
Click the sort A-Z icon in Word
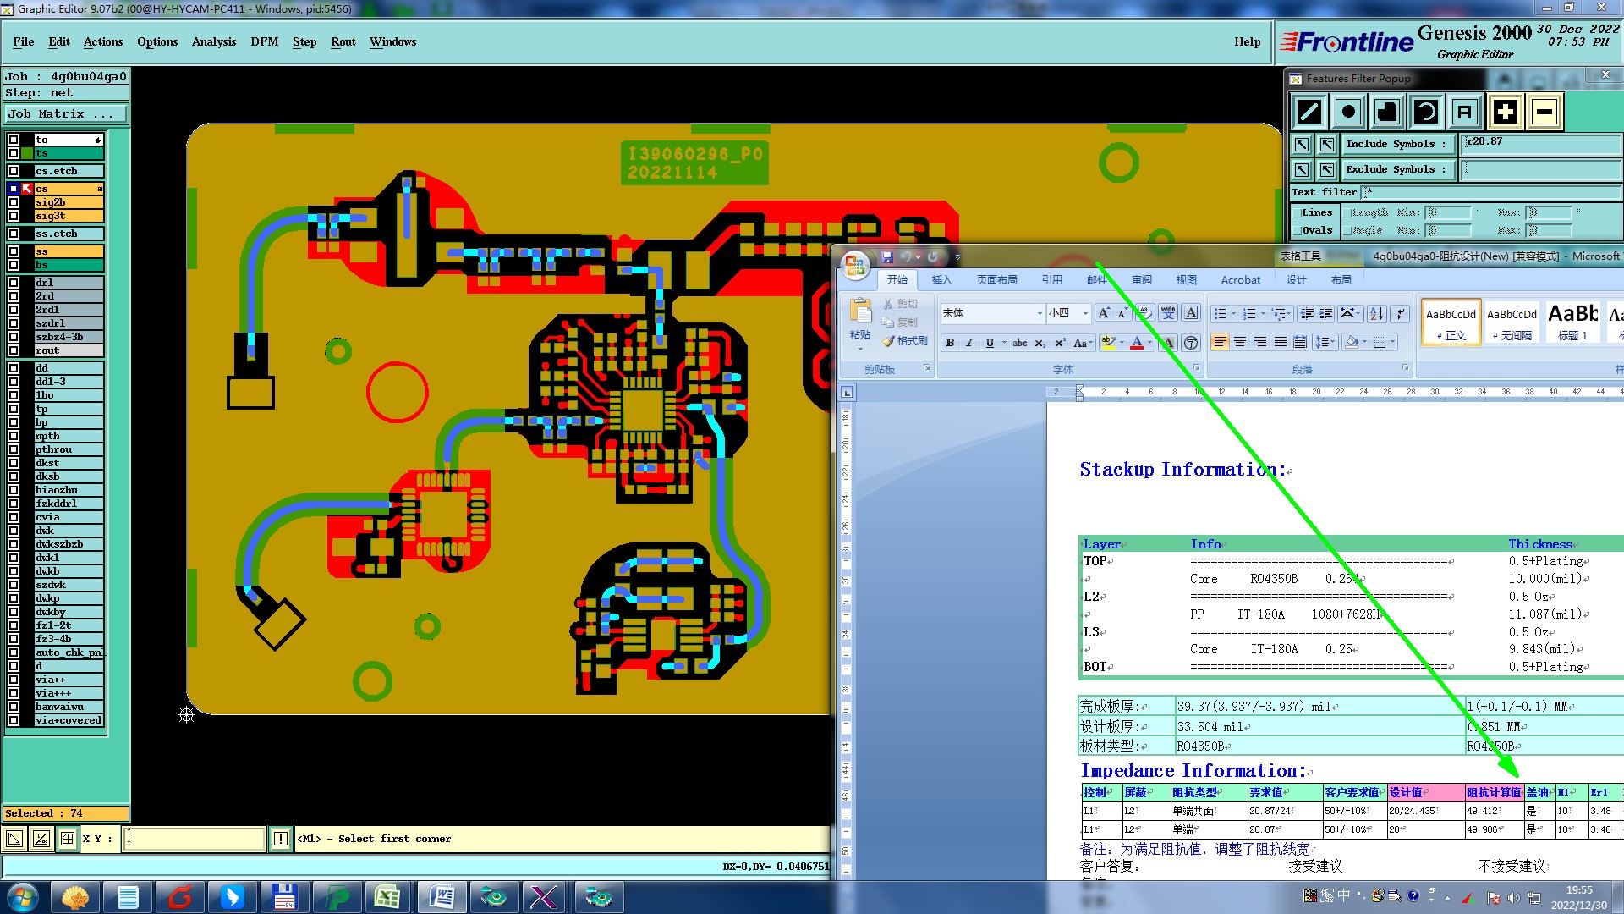click(1376, 314)
